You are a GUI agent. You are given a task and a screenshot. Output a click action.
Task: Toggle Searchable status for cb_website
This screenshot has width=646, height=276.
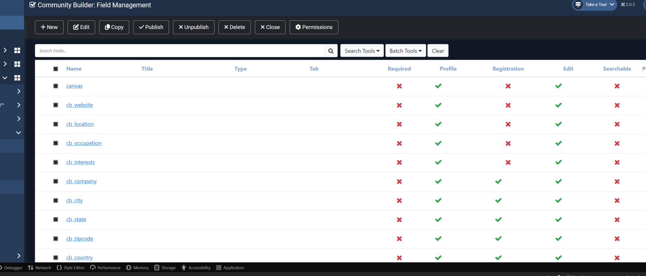[x=617, y=105]
